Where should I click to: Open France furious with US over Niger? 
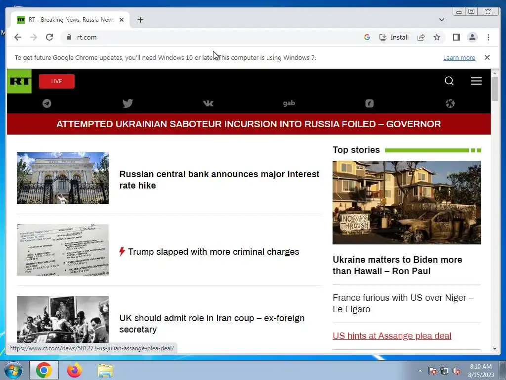pos(403,303)
